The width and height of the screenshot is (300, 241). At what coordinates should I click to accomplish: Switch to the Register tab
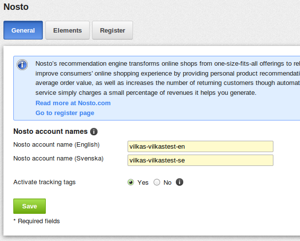pos(112,30)
